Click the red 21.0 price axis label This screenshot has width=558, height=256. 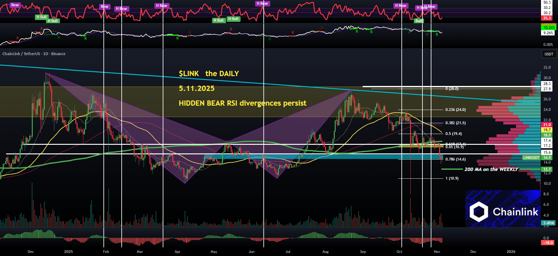(547, 125)
